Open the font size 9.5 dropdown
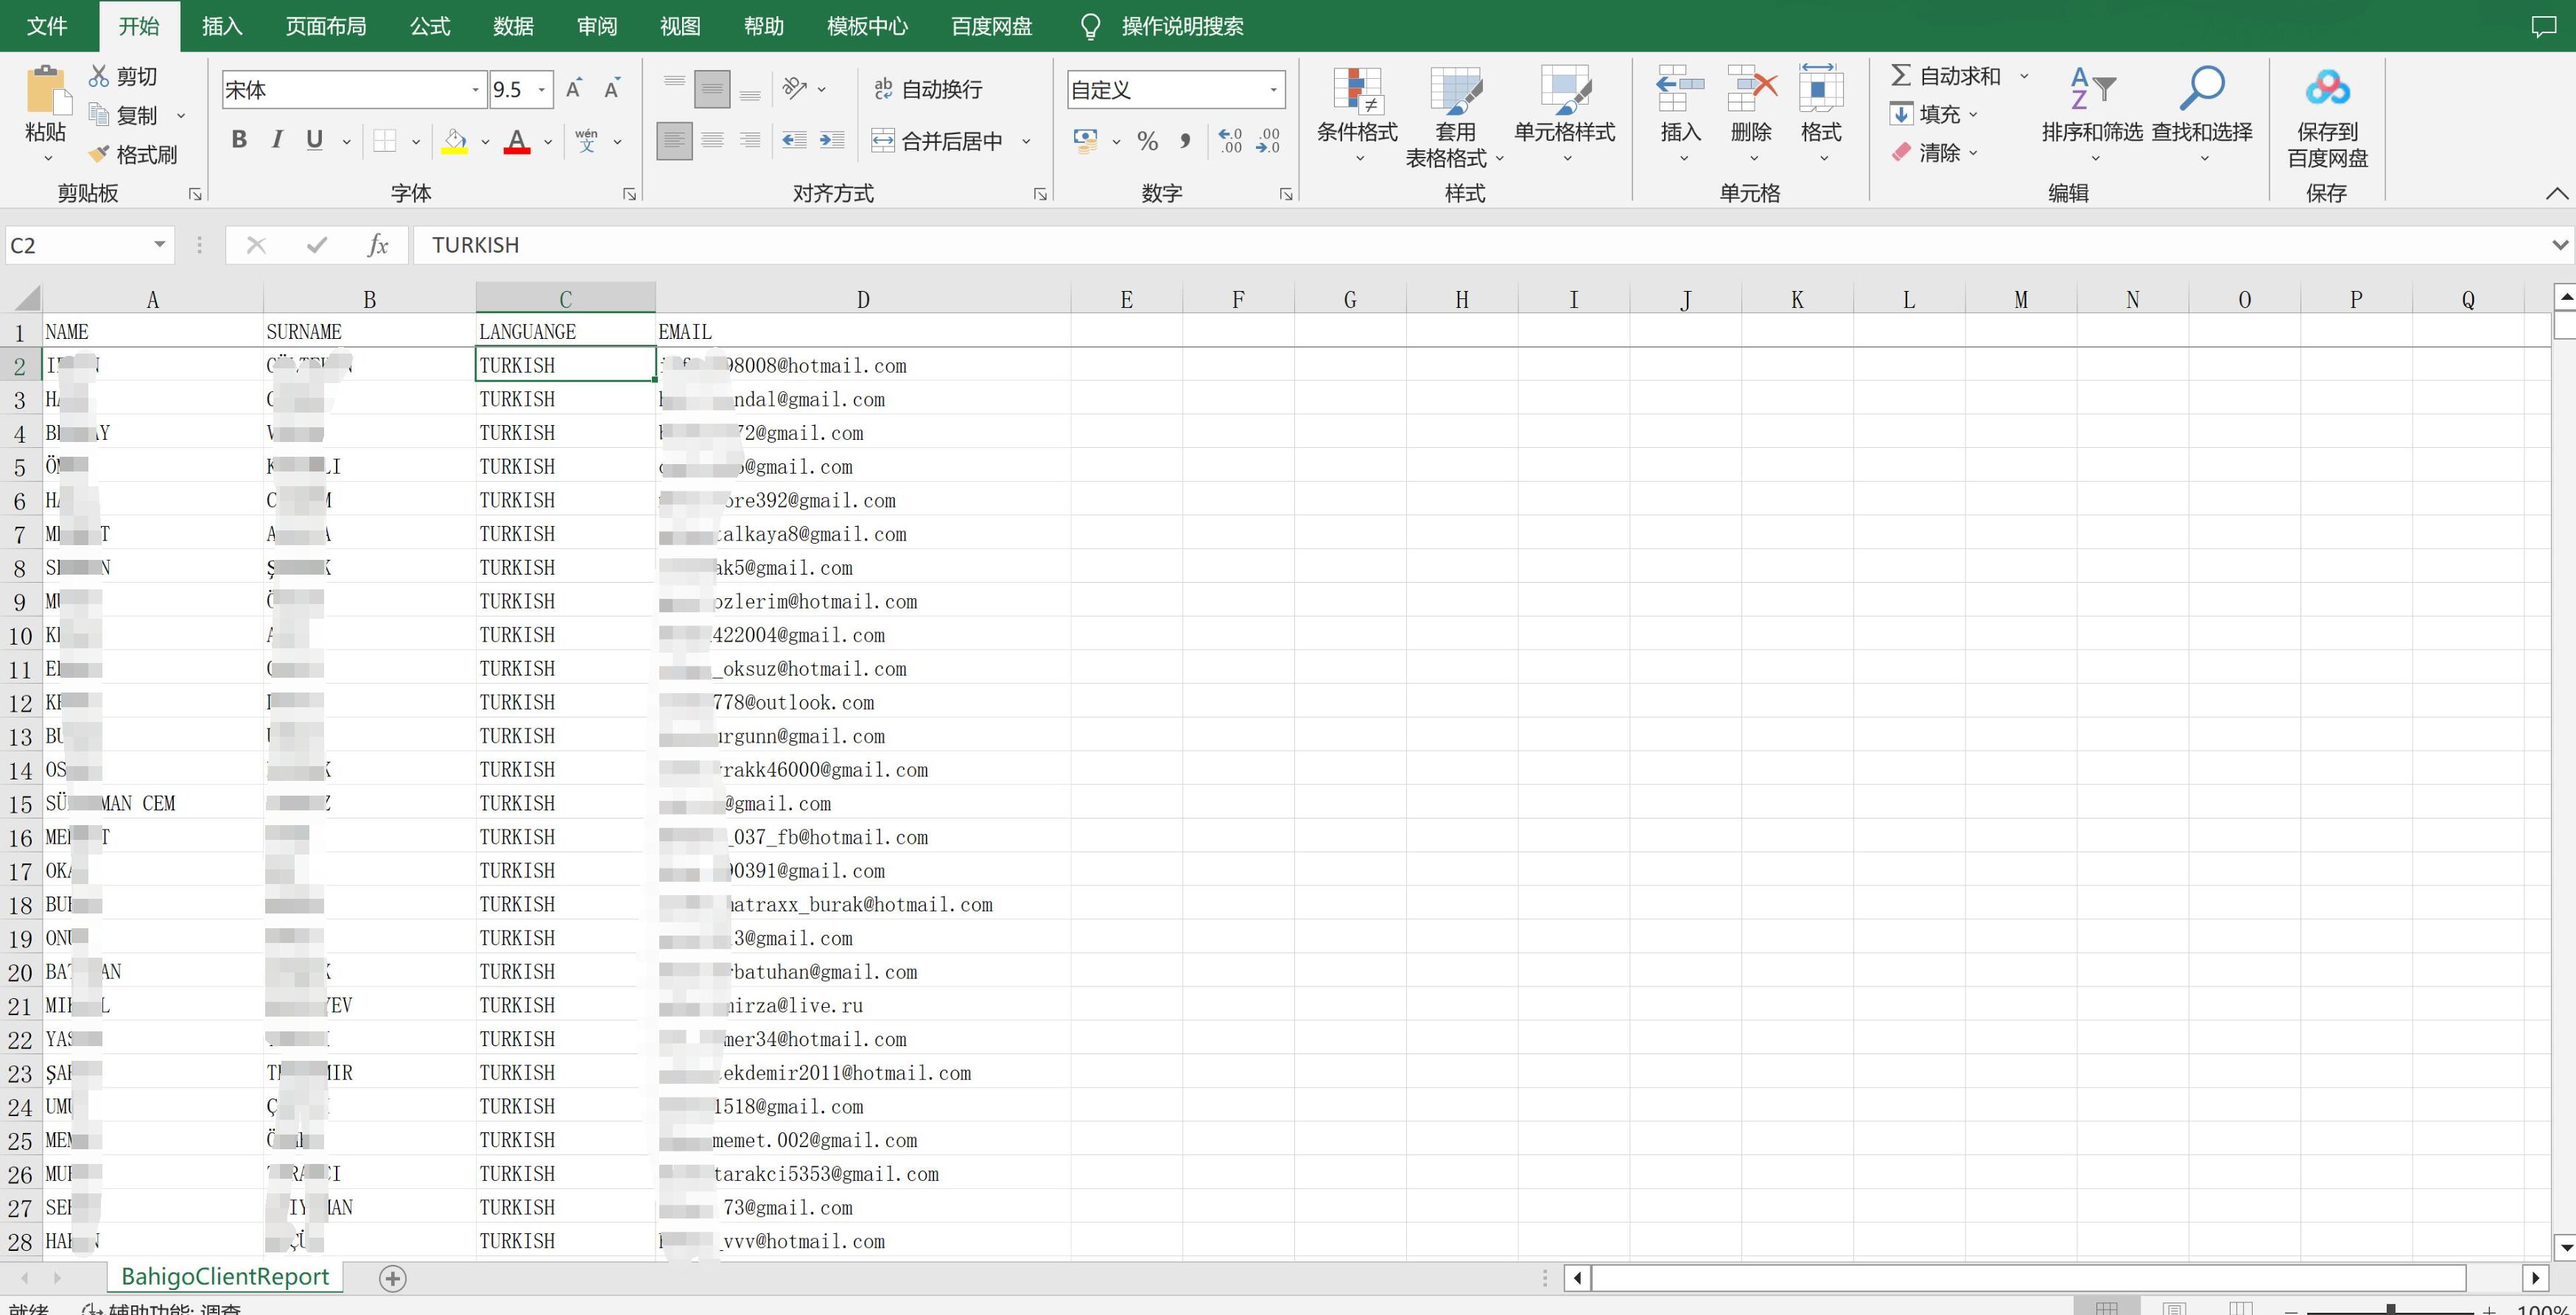This screenshot has width=2576, height=1315. click(542, 90)
